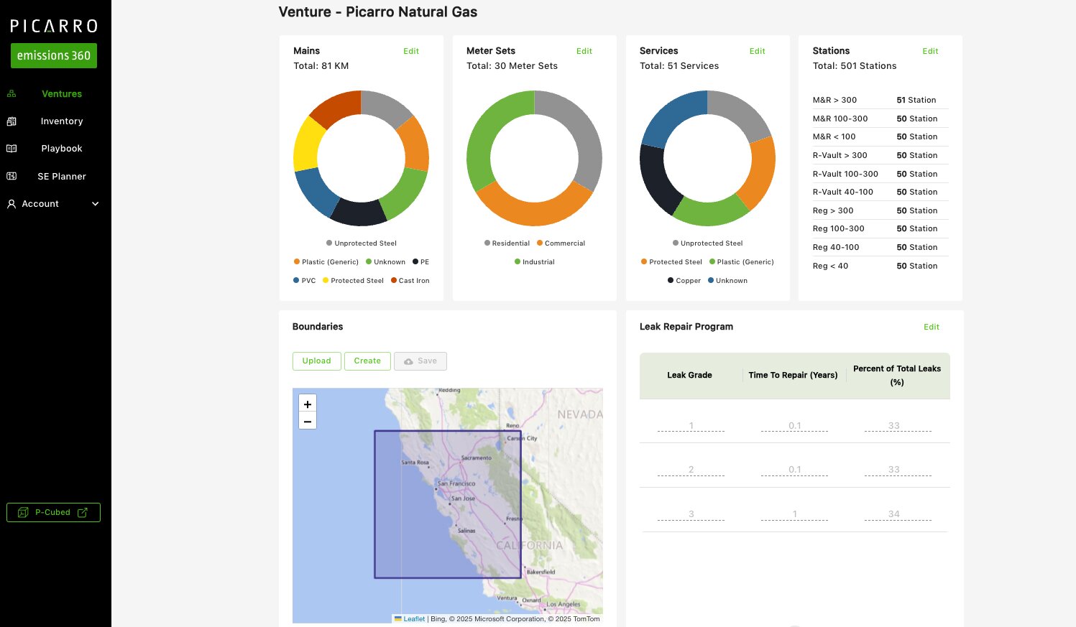
Task: Click yellow segment of Mains donut
Action: (307, 144)
